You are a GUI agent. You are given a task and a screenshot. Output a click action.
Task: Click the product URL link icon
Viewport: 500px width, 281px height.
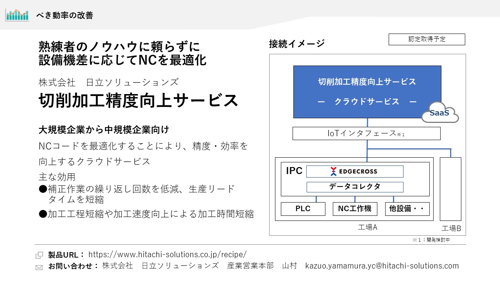point(39,255)
